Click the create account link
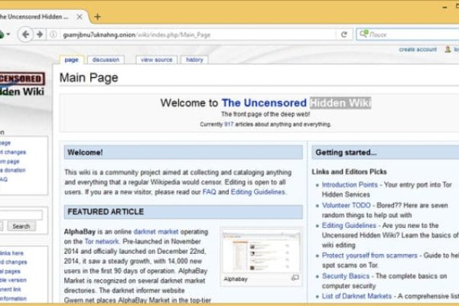Screen dimensions: 459x306 click(x=417, y=50)
